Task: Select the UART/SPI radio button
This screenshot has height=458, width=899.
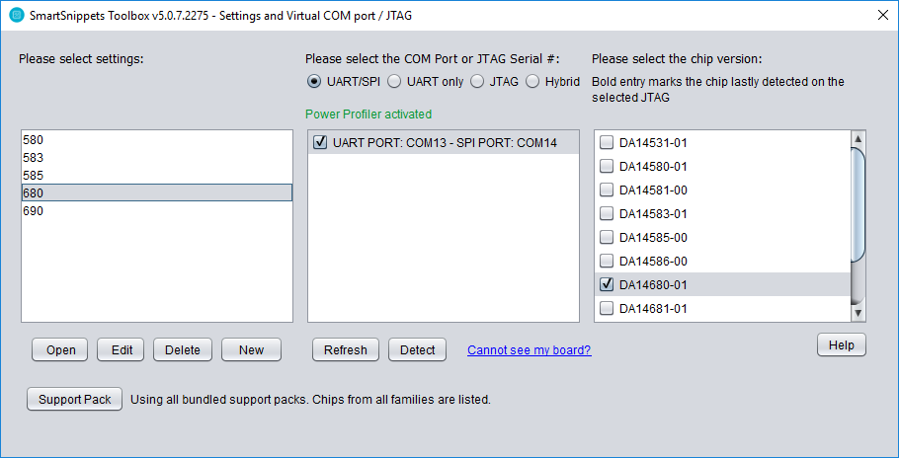Action: (314, 82)
